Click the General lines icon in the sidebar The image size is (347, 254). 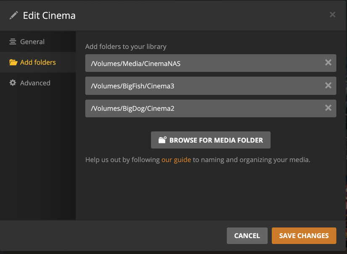click(x=13, y=41)
